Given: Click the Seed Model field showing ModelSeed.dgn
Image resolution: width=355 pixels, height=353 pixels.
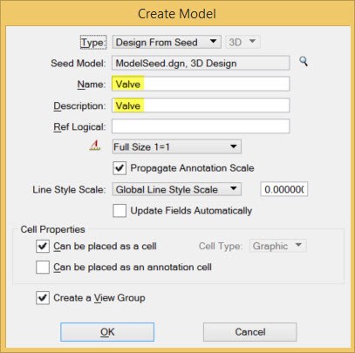Looking at the screenshot, I should (x=201, y=63).
